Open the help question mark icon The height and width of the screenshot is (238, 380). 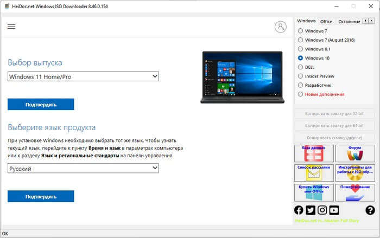(x=370, y=210)
